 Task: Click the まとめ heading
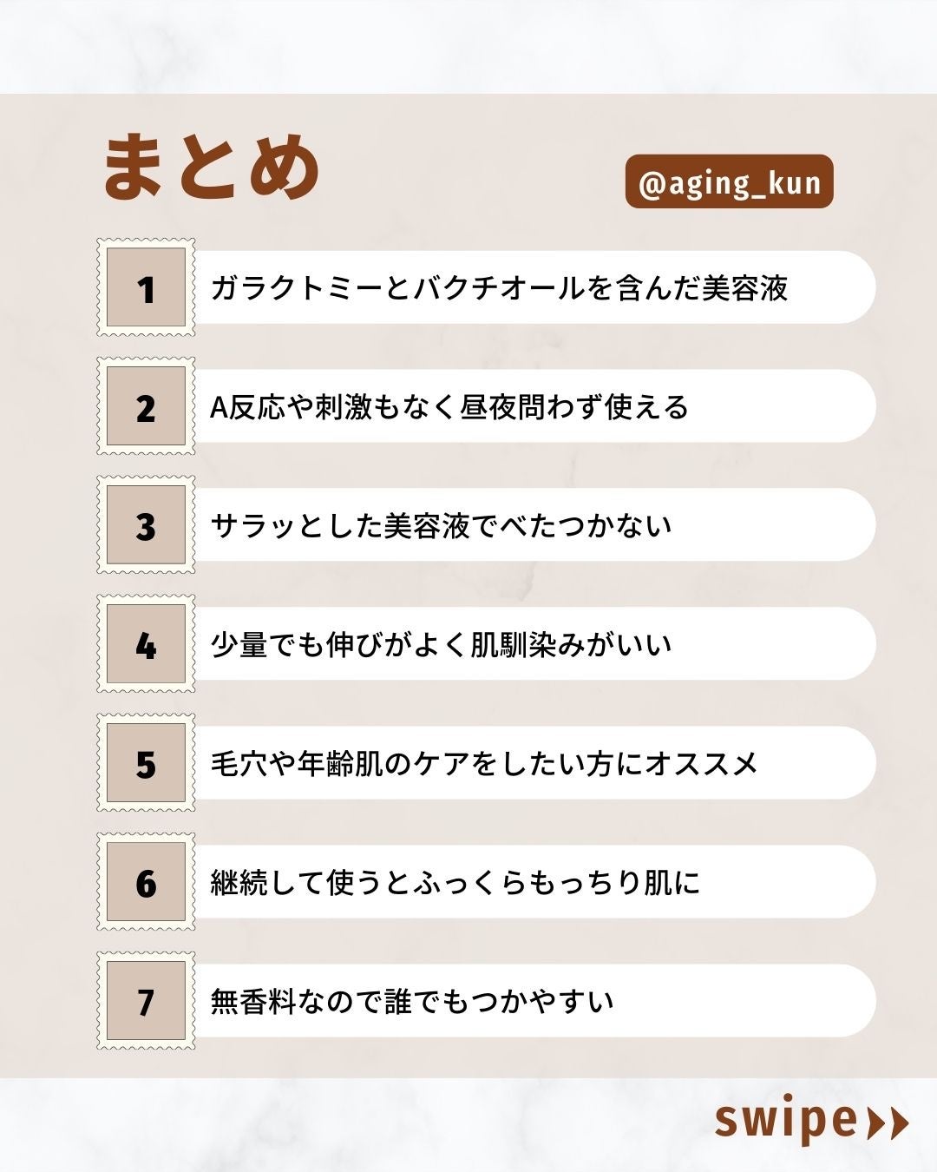(213, 168)
